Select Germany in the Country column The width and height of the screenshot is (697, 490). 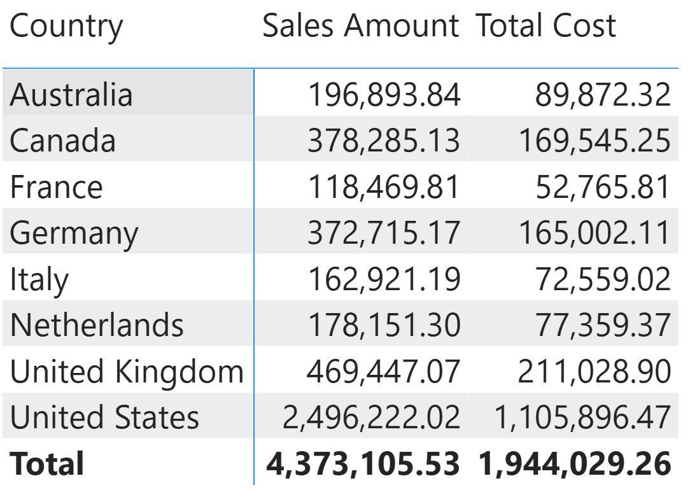tap(74, 232)
